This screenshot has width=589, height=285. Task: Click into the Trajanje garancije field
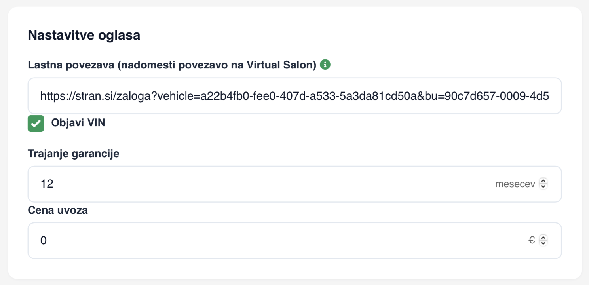pyautogui.click(x=294, y=184)
